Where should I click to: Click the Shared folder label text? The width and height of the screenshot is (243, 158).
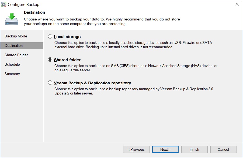tap(67, 60)
